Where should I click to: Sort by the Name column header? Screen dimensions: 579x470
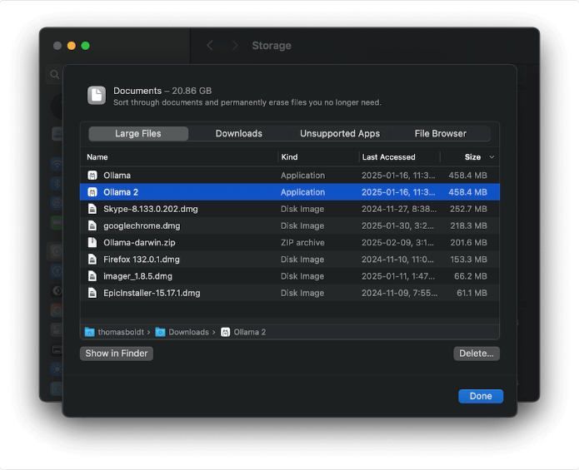tap(97, 157)
